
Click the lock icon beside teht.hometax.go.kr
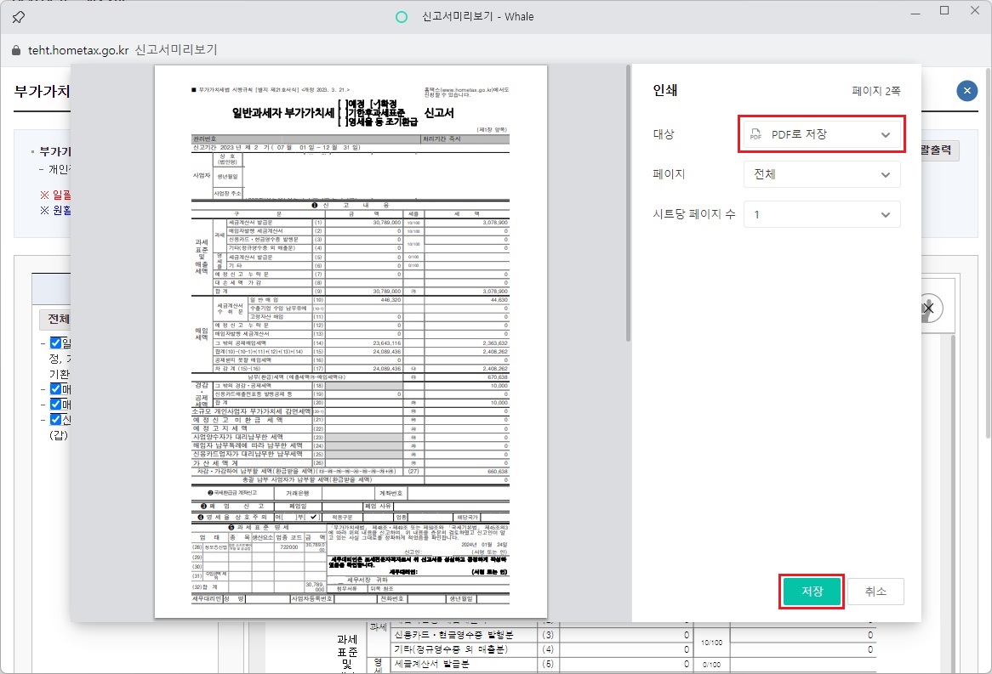coord(16,51)
